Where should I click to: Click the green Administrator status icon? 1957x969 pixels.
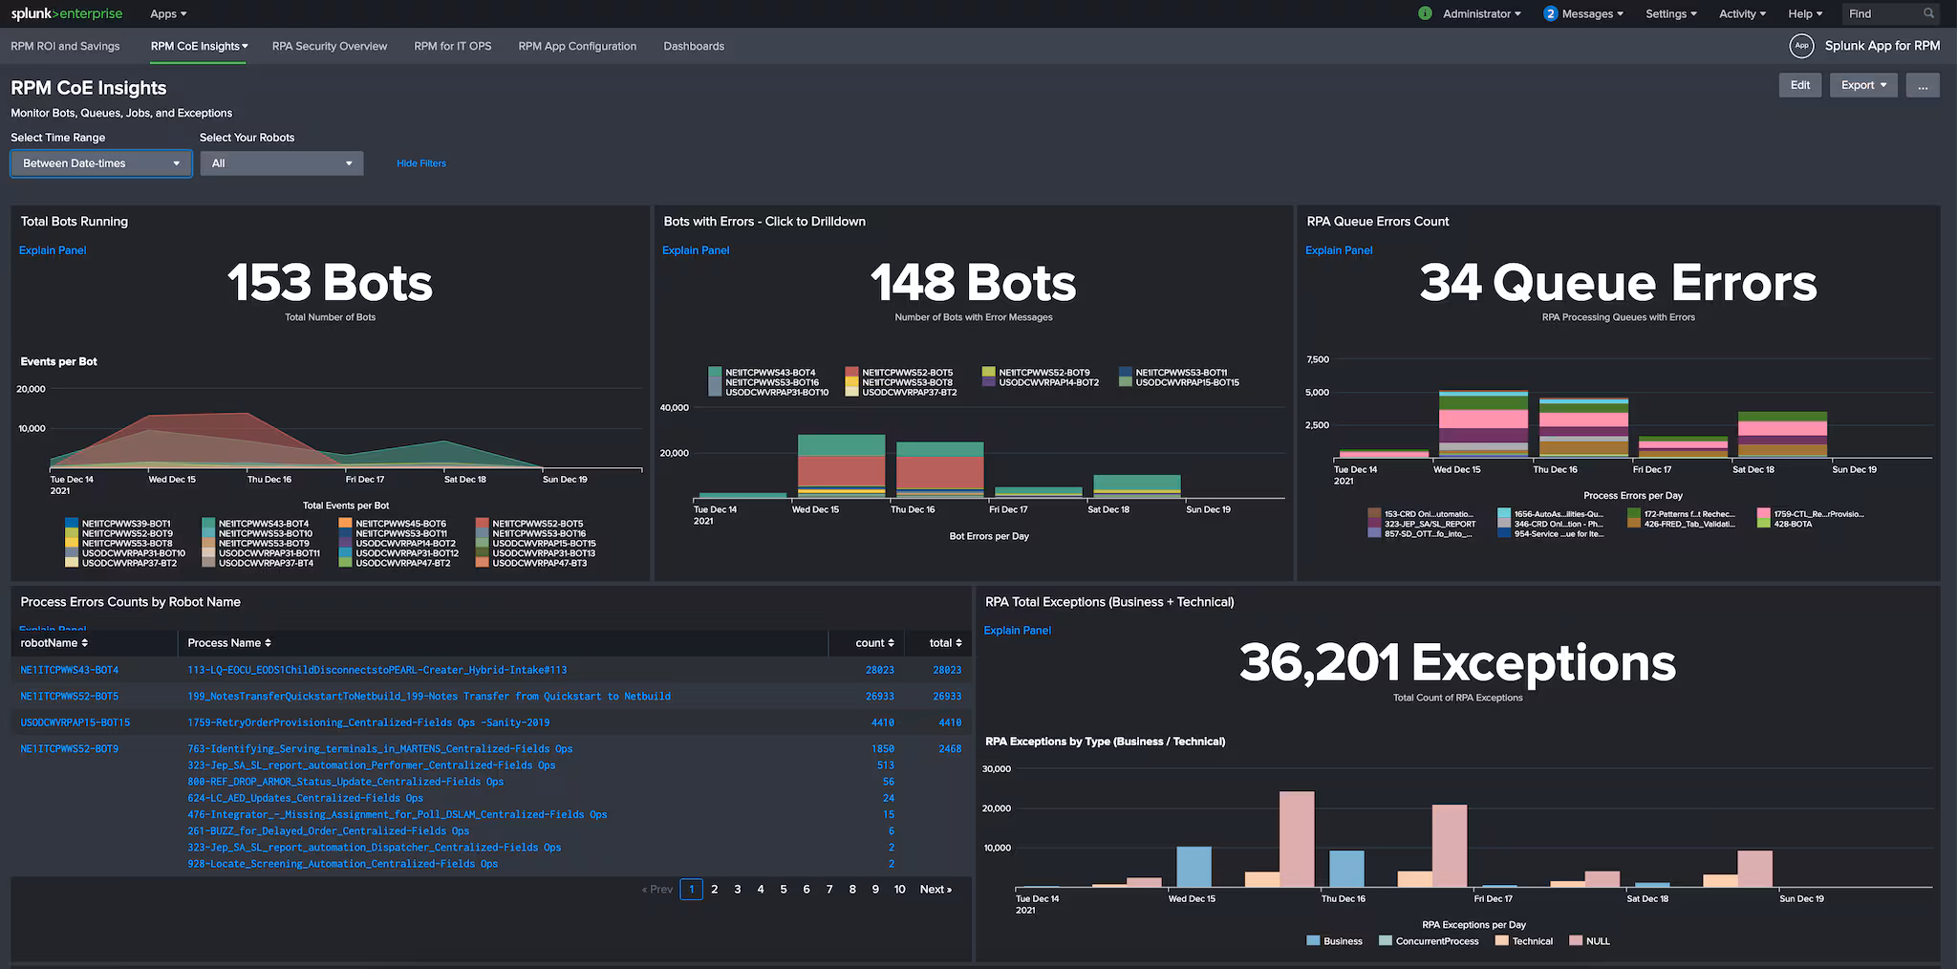click(x=1425, y=13)
